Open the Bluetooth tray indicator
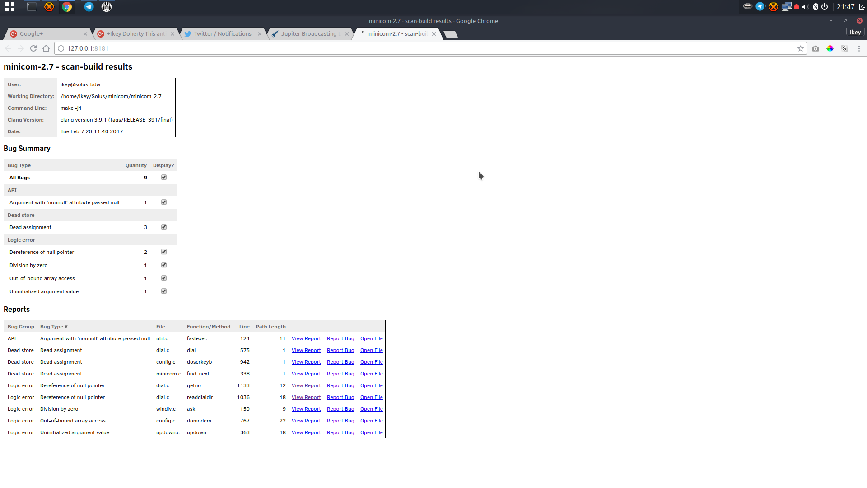This screenshot has width=867, height=488. 816,7
